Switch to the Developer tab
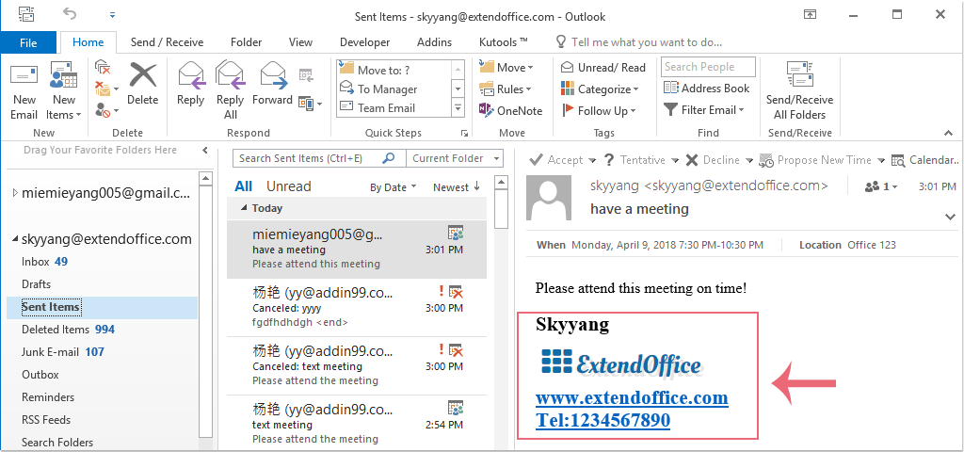 point(365,42)
